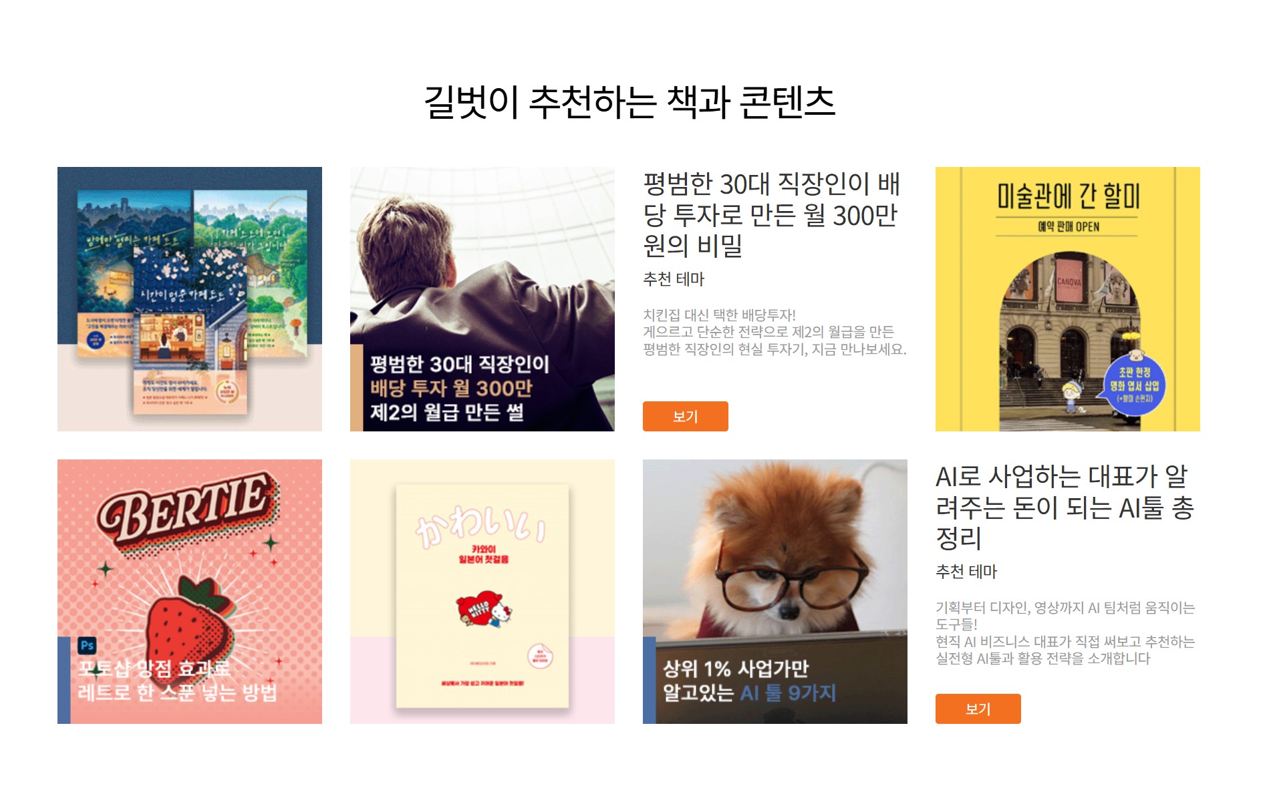Open the Pomeranian AI 툴 9가지 card
The image size is (1263, 796).
point(775,591)
